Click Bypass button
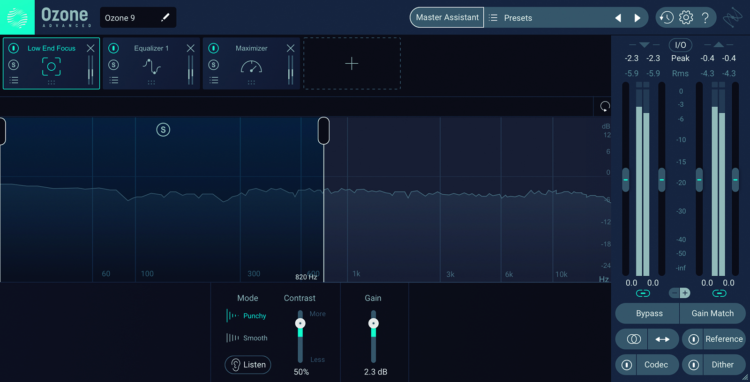 [x=647, y=313]
